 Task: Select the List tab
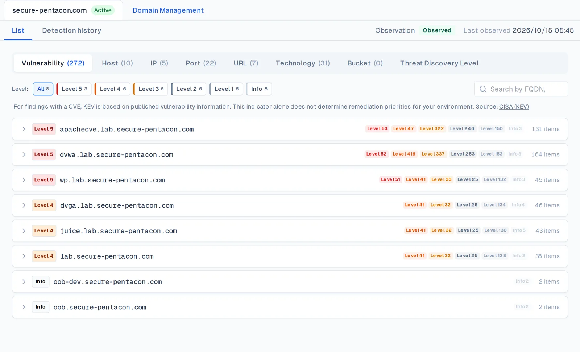tap(18, 30)
